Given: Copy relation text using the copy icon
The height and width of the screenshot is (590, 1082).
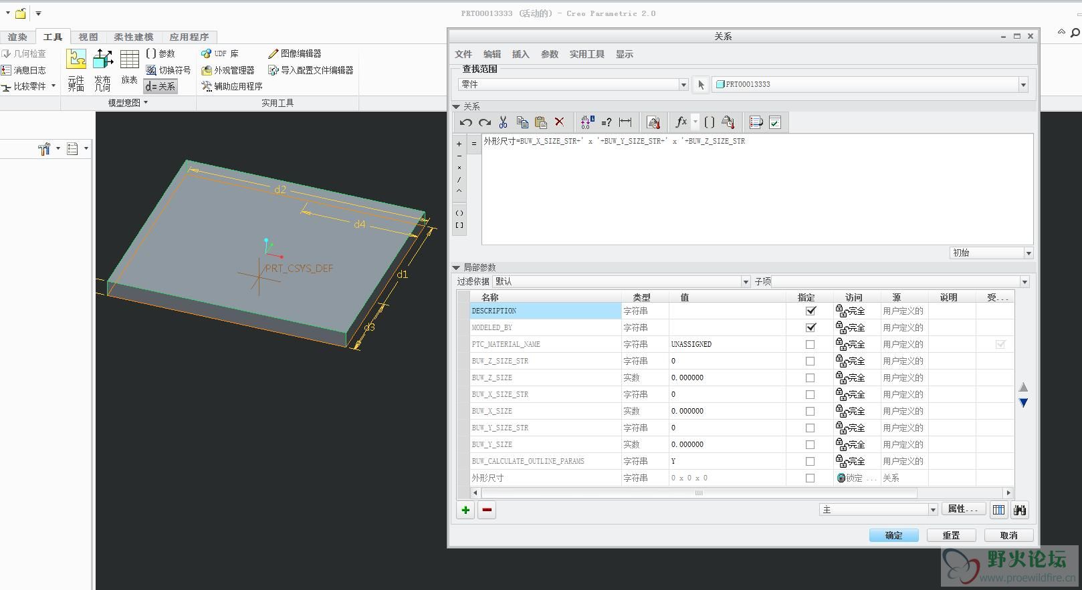Looking at the screenshot, I should pyautogui.click(x=522, y=122).
